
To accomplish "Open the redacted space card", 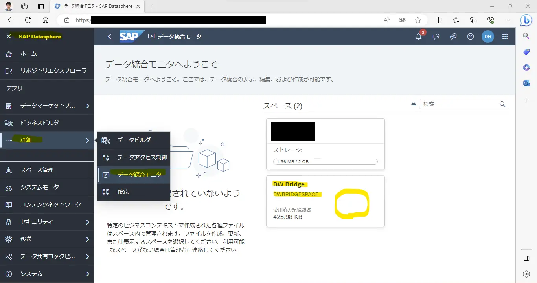I will click(326, 144).
